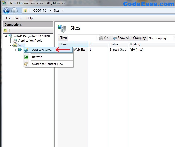This screenshot has height=147, width=175.
Task: Sort by the Status column header
Action: (x=118, y=44)
